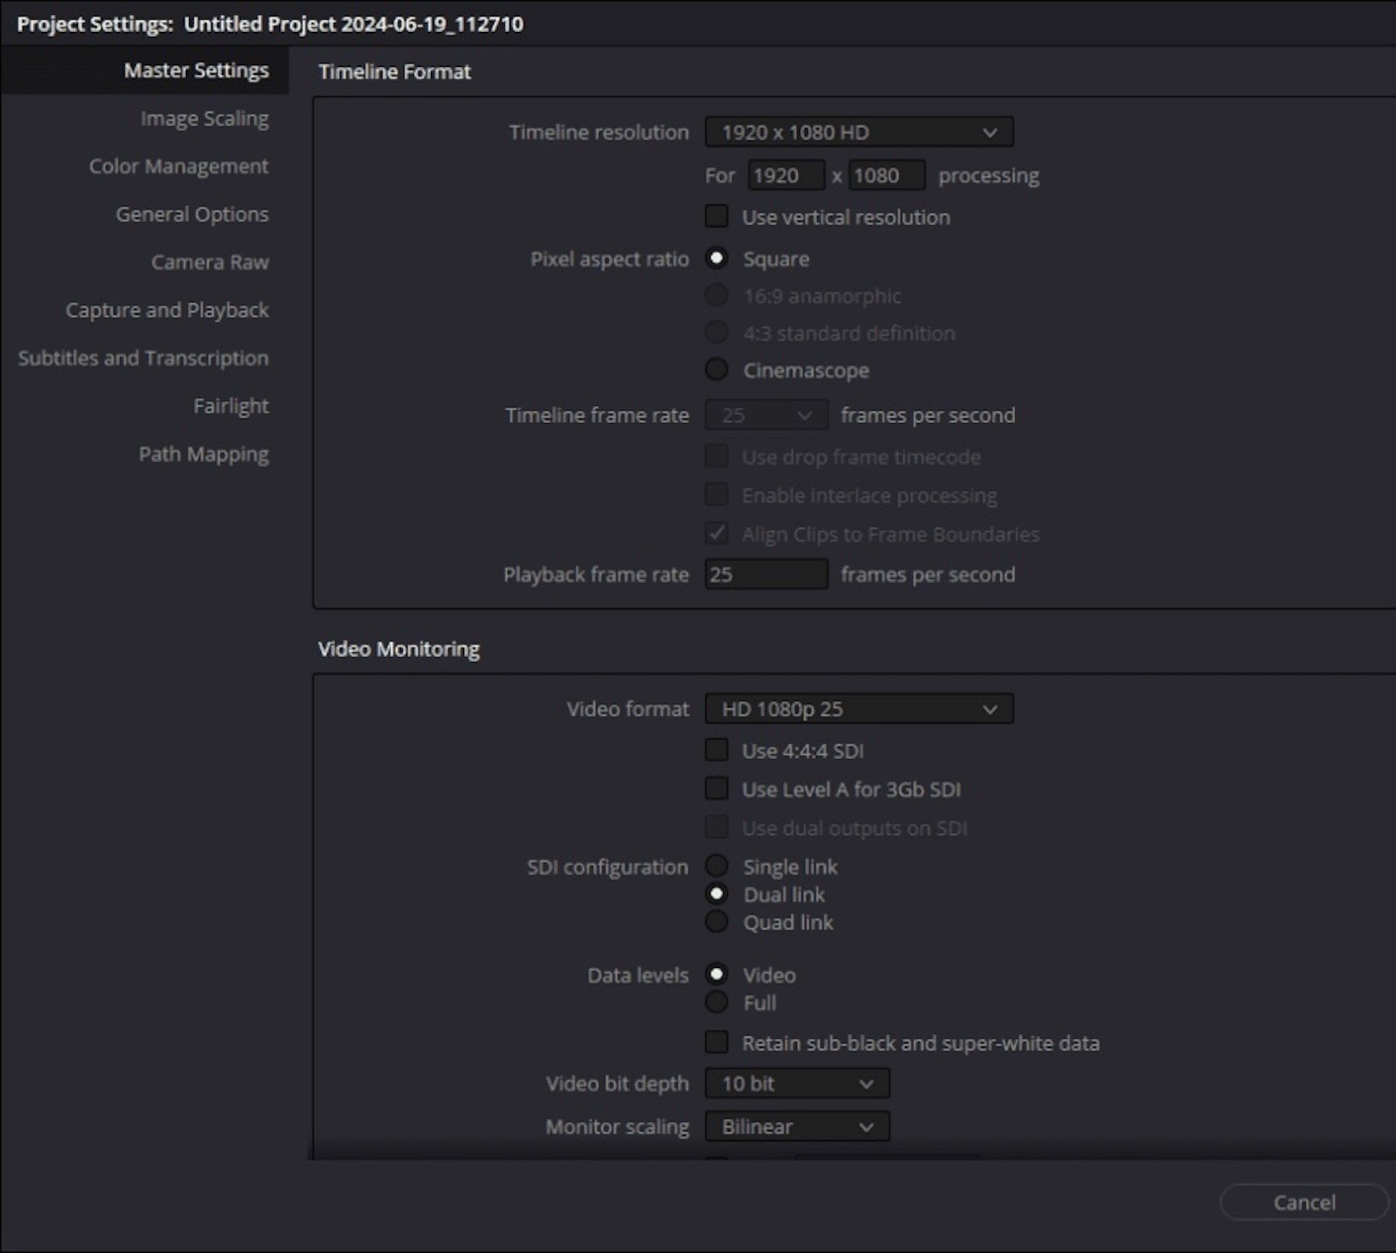Select General Options settings section

pos(192,214)
